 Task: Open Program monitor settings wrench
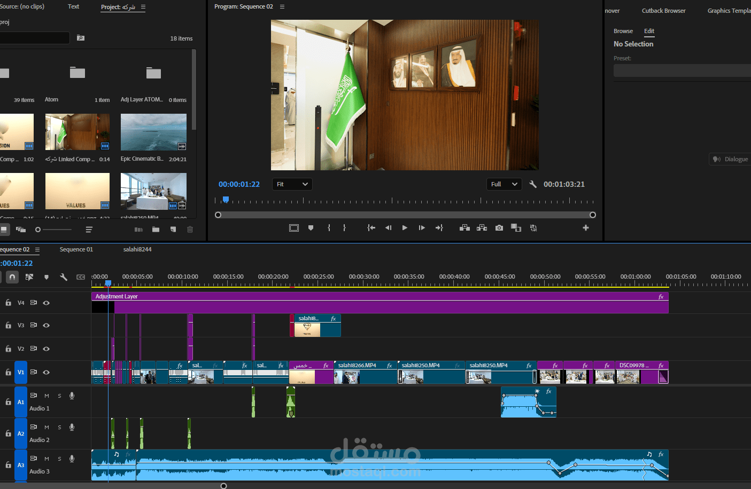click(533, 184)
